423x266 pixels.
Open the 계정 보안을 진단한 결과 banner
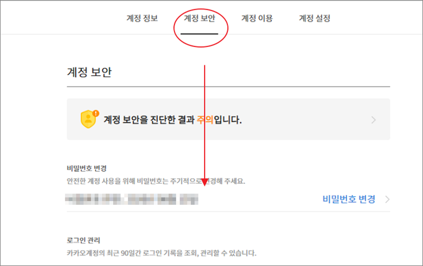(228, 119)
